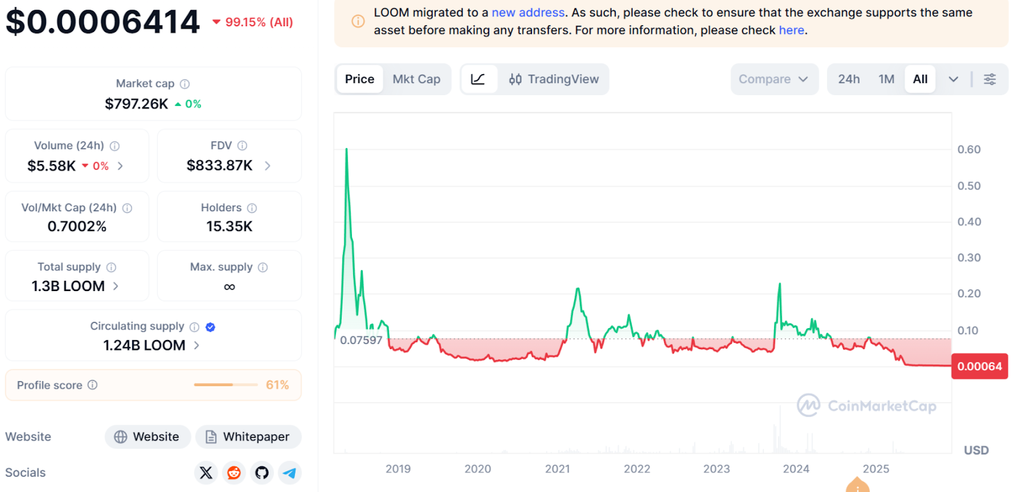Open the GitHub social icon
The width and height of the screenshot is (1022, 492).
click(262, 473)
